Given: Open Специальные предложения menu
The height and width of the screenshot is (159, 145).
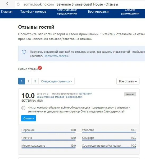Looking at the screenshot, I should [x=67, y=12].
